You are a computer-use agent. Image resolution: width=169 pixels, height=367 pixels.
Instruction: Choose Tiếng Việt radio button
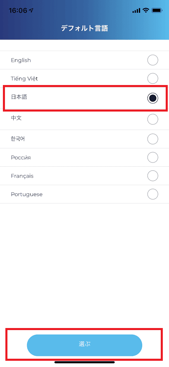click(x=153, y=78)
